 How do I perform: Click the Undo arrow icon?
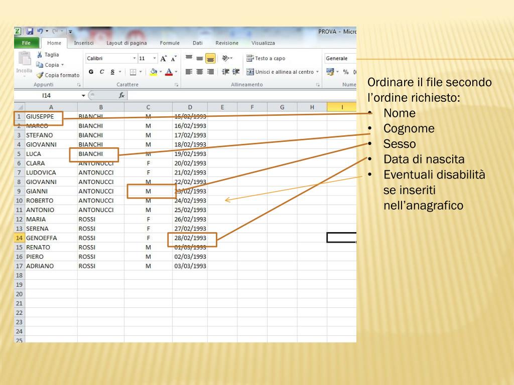coord(40,31)
